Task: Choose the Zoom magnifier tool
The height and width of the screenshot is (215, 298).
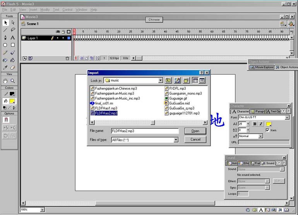Action: (x=13, y=81)
